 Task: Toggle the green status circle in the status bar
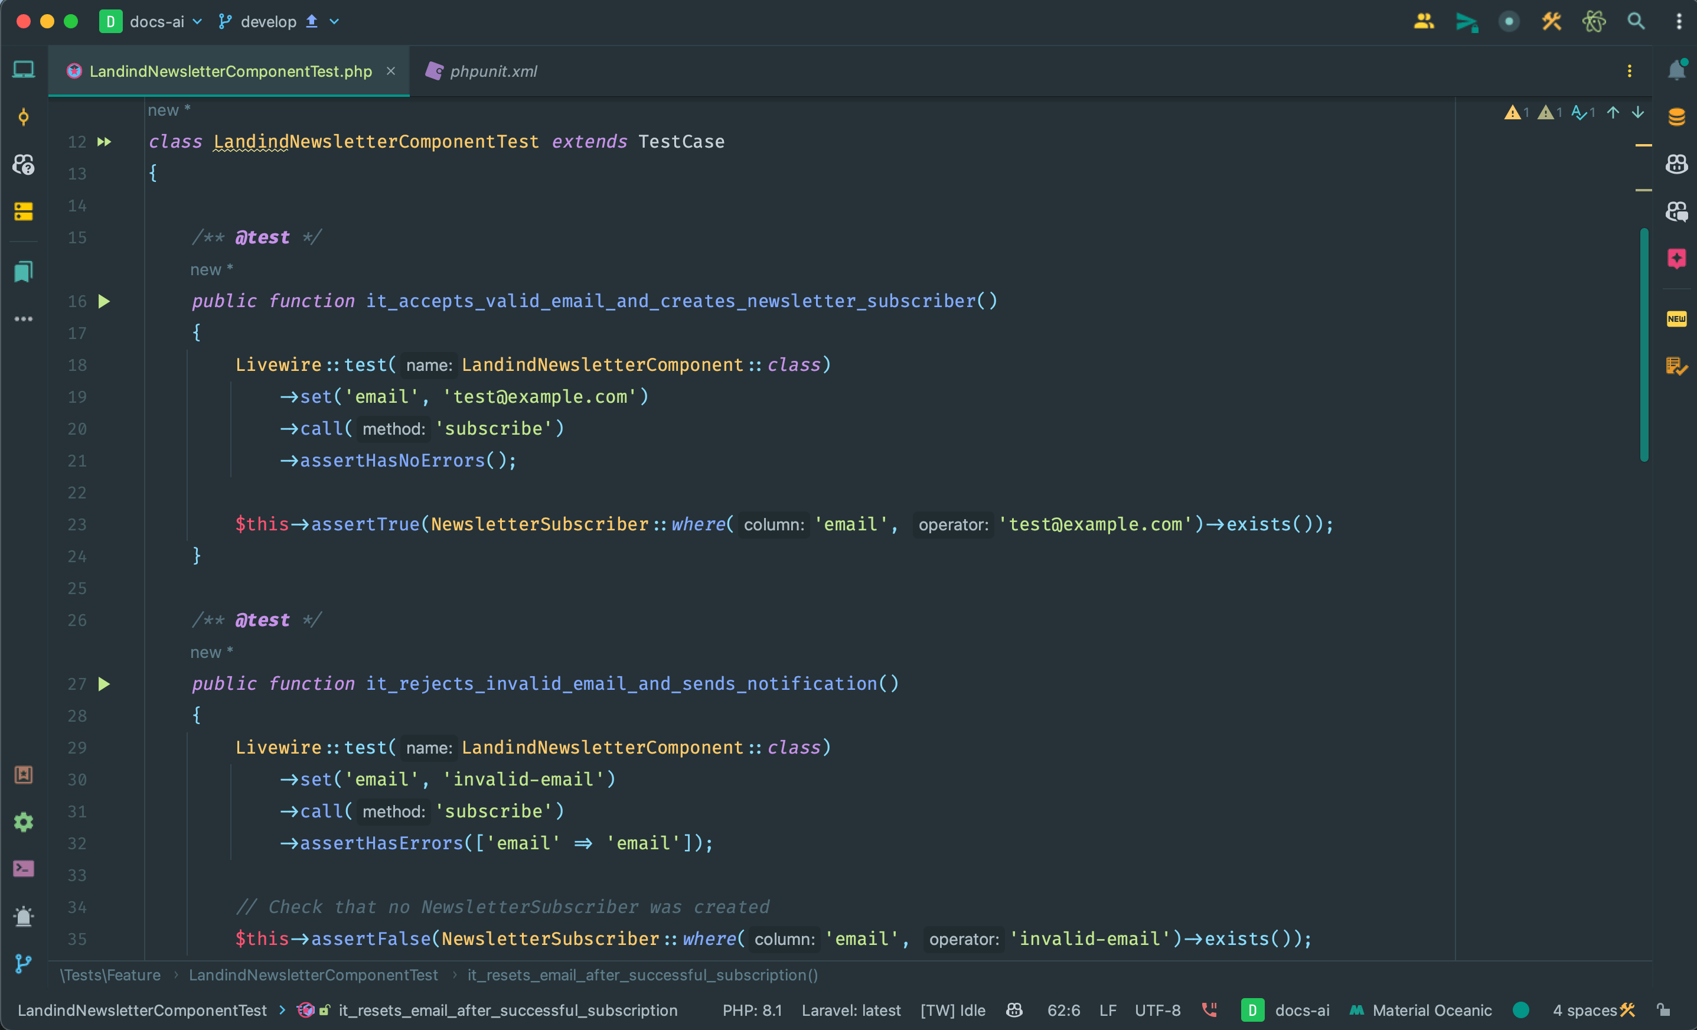[x=1520, y=1010]
